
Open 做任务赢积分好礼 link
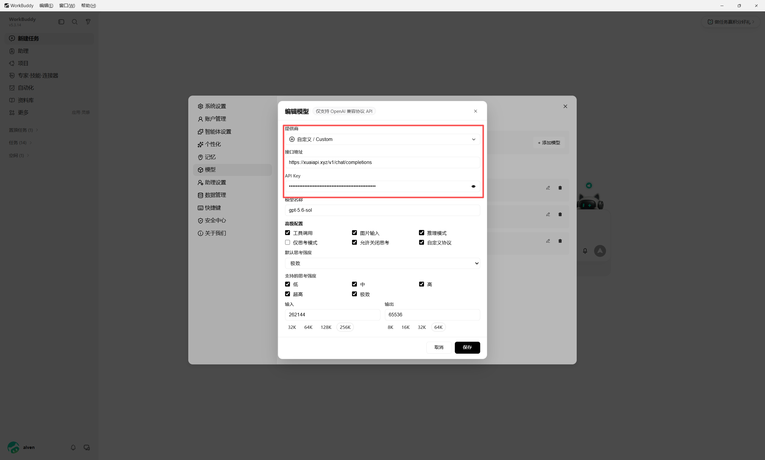[x=731, y=22]
